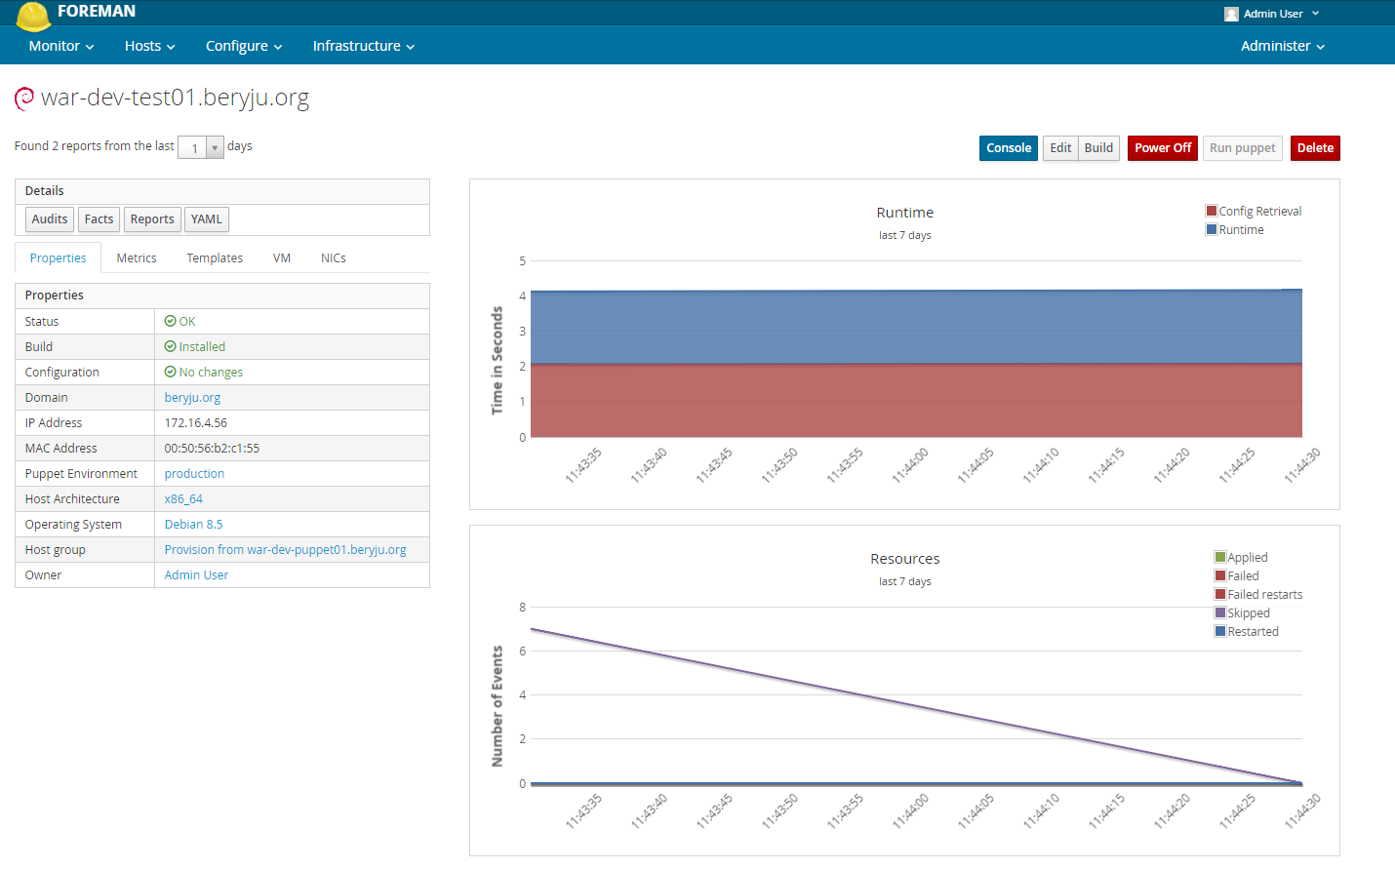
Task: Open the report days dropdown
Action: coord(201,147)
